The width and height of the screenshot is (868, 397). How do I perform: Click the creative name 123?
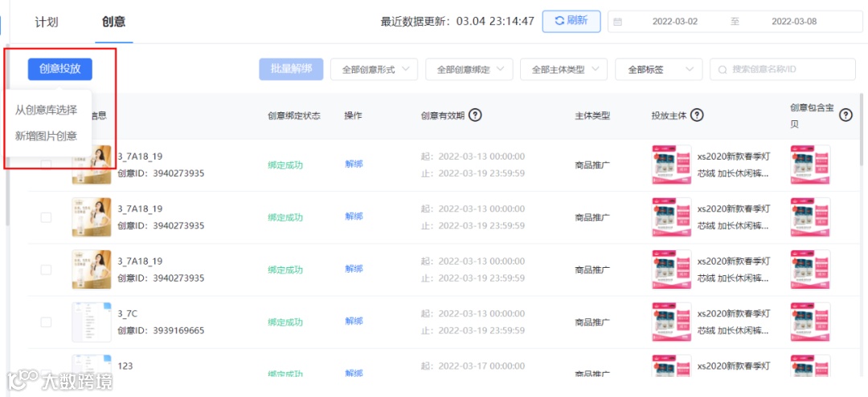(125, 366)
